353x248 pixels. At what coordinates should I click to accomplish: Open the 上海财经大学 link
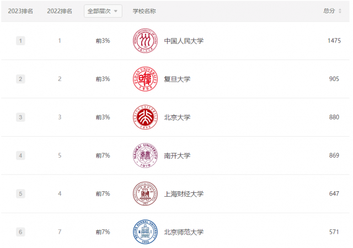(x=184, y=193)
